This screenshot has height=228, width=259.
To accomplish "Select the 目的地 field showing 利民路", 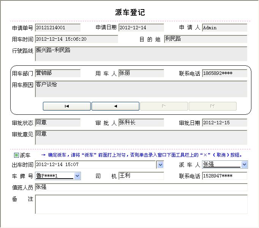I will point(205,39).
